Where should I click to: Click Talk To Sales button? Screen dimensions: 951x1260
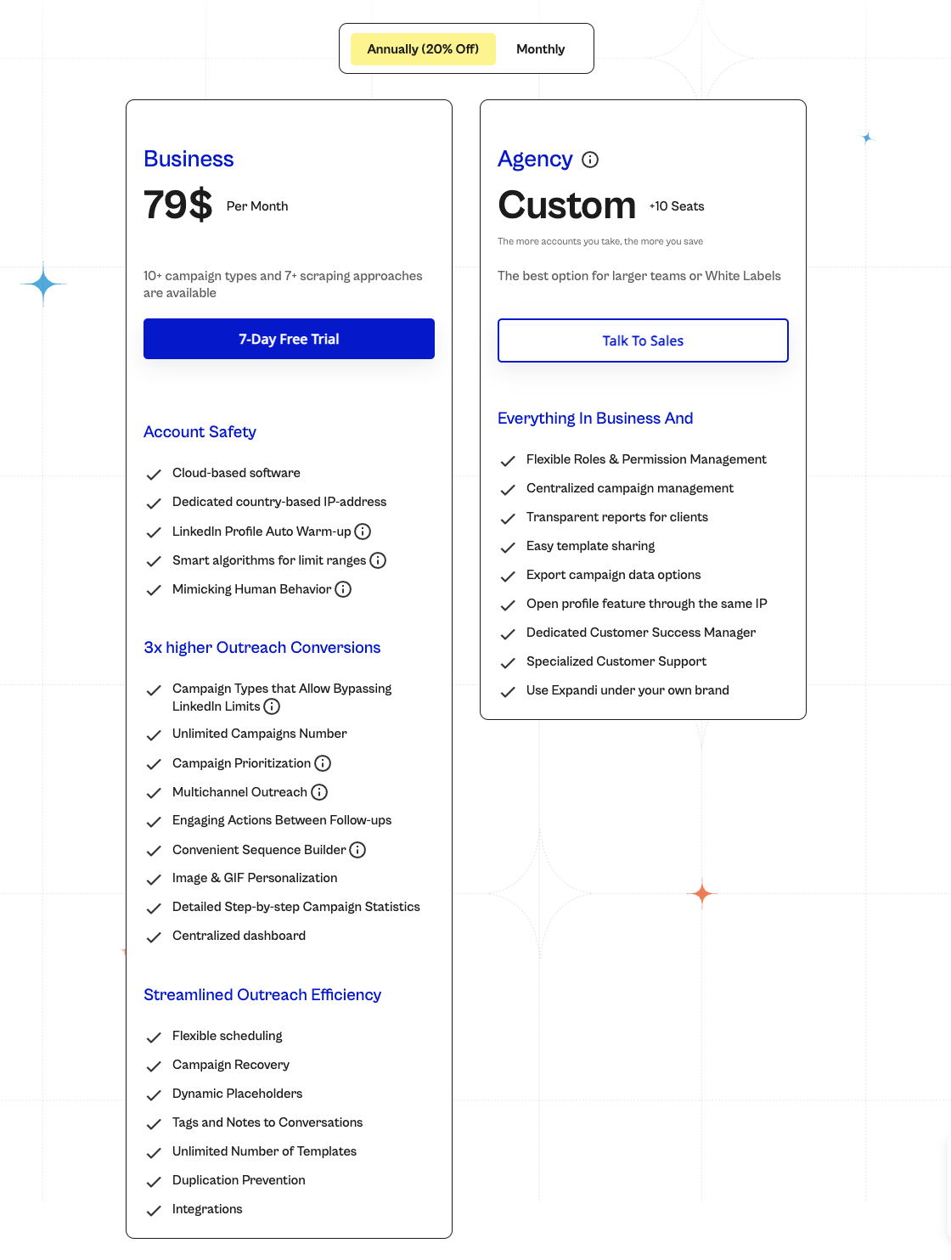point(643,340)
